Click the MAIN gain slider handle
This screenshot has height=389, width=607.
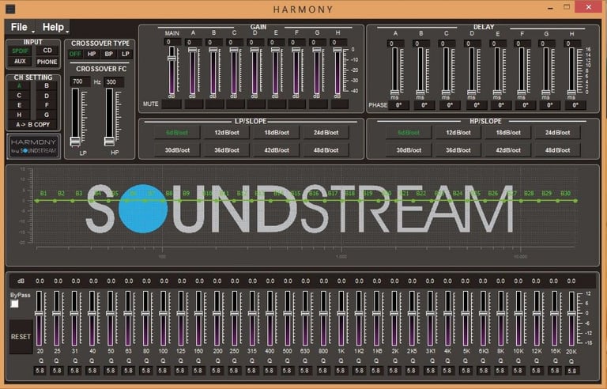pyautogui.click(x=172, y=59)
